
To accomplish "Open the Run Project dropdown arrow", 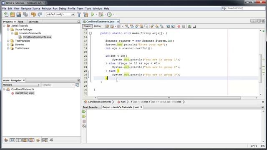I will 96,15.
